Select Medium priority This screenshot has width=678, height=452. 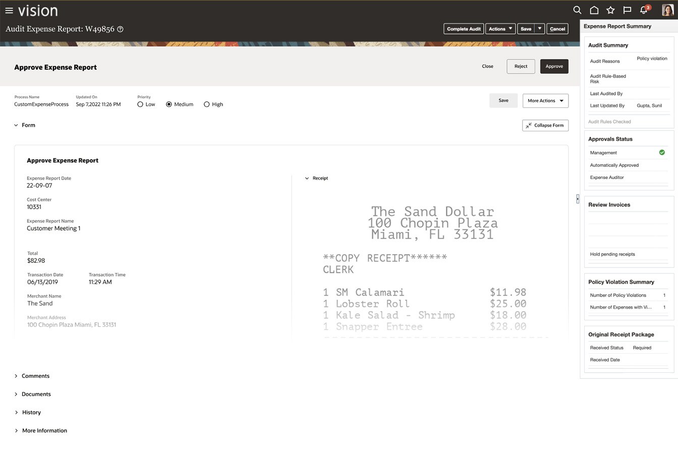(x=169, y=104)
